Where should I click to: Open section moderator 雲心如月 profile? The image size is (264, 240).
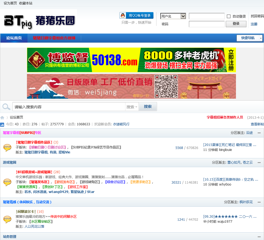coord(234,162)
